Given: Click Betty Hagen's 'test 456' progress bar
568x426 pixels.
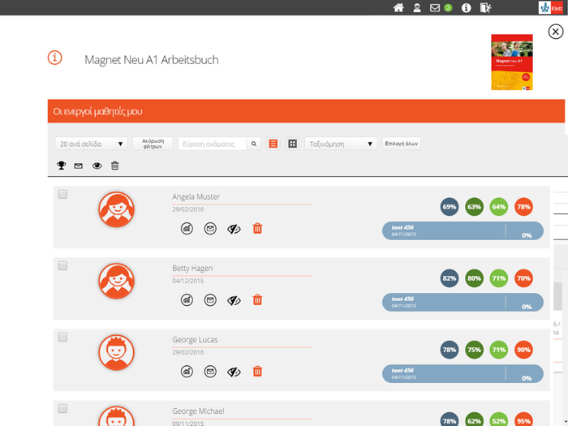Looking at the screenshot, I should [x=463, y=302].
